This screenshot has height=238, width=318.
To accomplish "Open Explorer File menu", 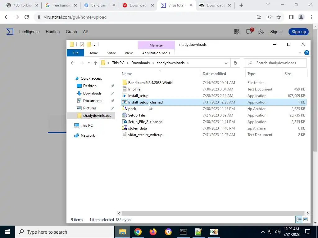I will tap(75, 53).
